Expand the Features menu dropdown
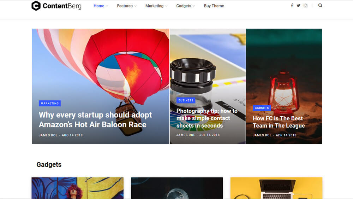This screenshot has width=353, height=199. point(126,6)
